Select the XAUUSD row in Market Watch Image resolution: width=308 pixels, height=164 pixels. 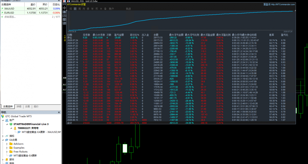31,8
